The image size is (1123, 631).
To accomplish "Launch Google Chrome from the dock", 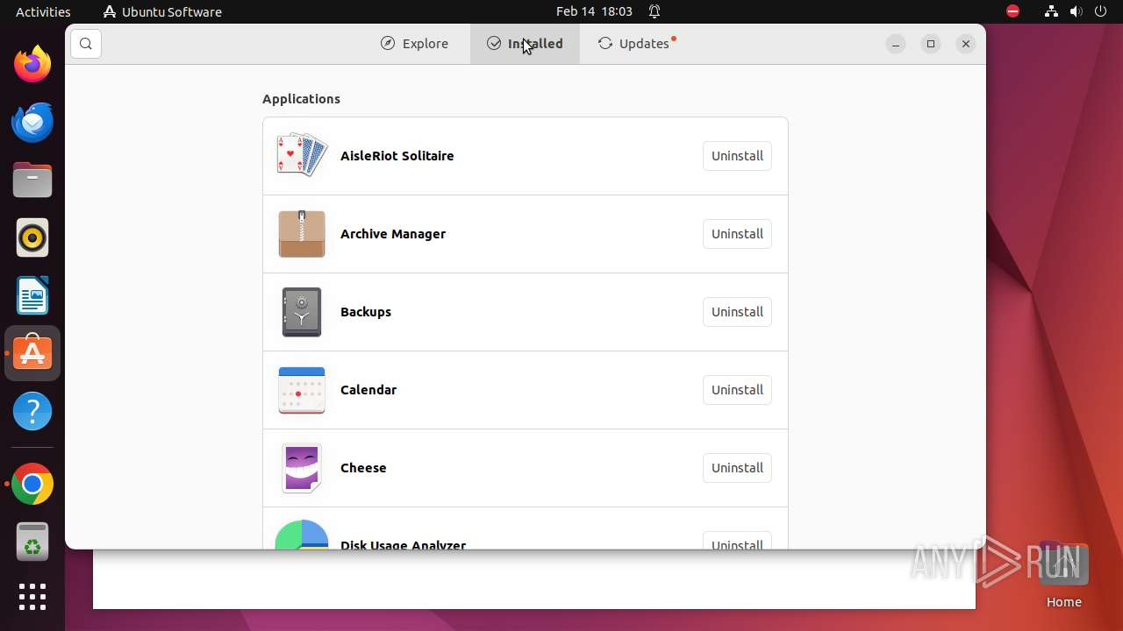I will [32, 484].
